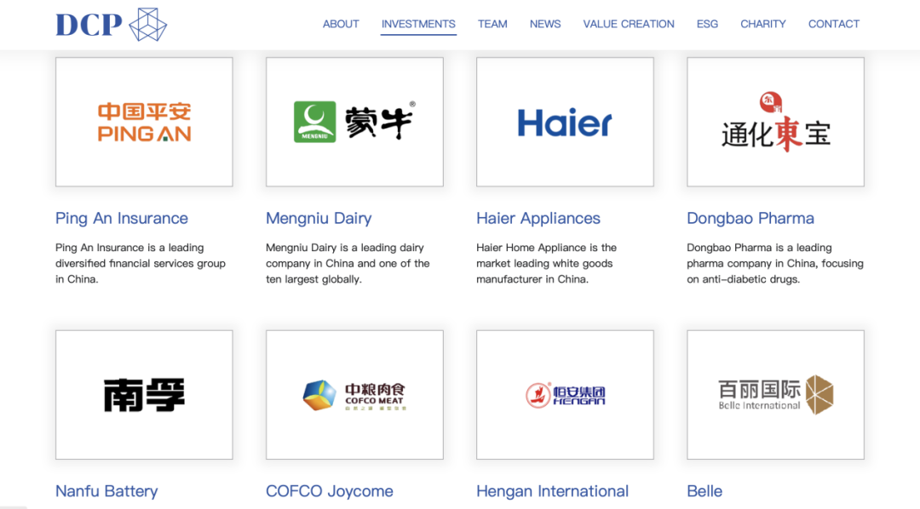Open the Dongbao Pharma title link
Screen dimensions: 920x509
[x=750, y=218]
